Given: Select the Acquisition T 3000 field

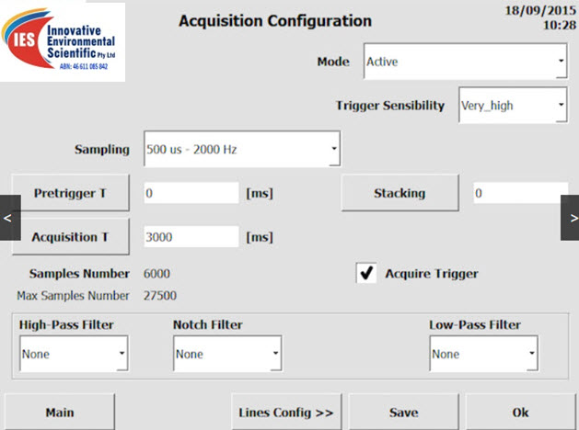Looking at the screenshot, I should (x=191, y=236).
